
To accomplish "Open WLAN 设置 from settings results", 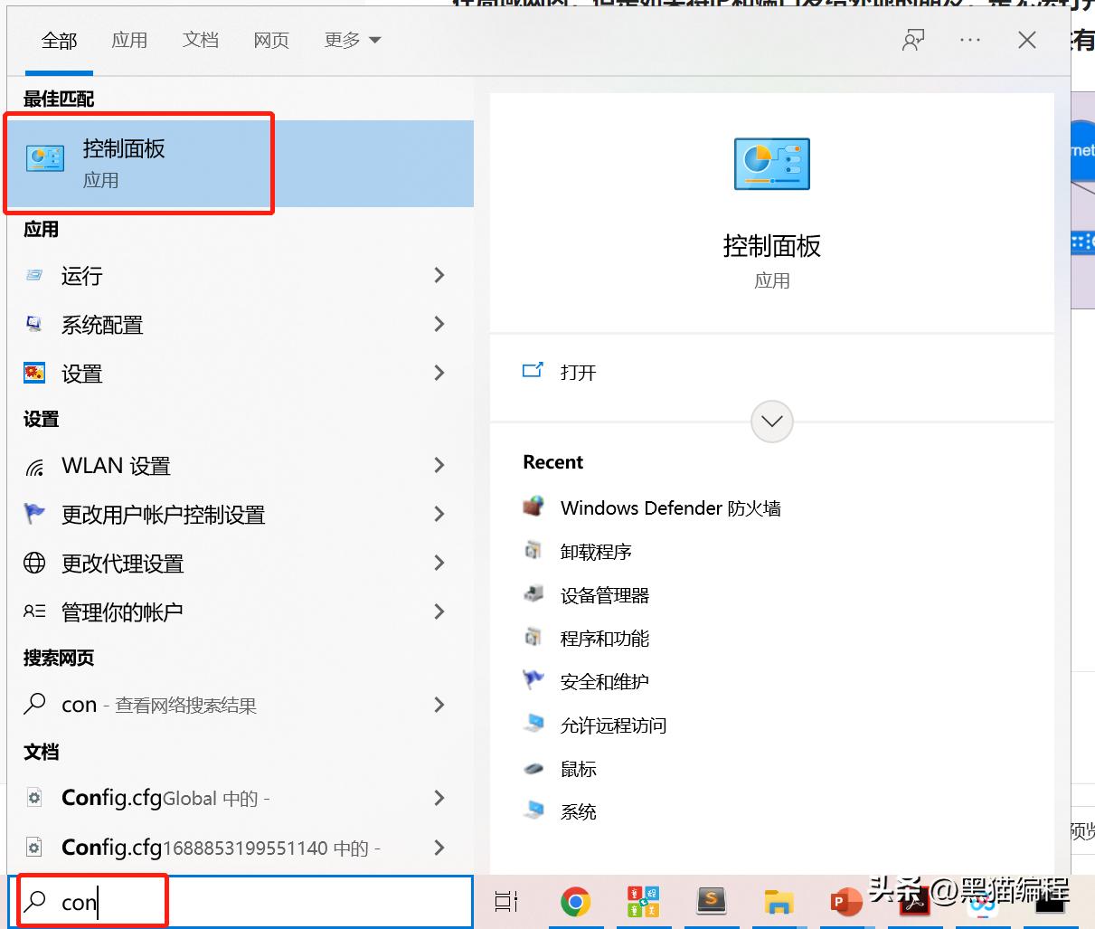I will click(x=116, y=466).
